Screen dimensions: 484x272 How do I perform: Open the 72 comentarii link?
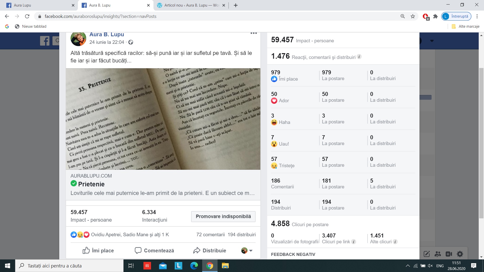[210, 235]
